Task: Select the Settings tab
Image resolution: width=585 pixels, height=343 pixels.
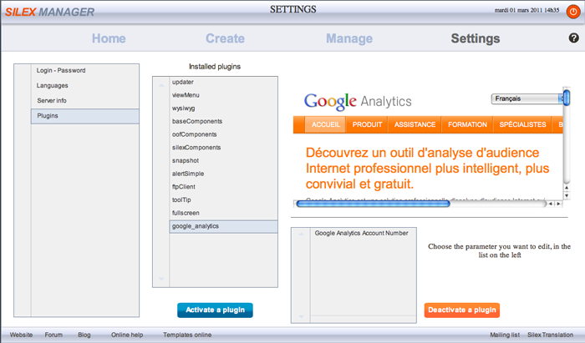Action: click(476, 38)
